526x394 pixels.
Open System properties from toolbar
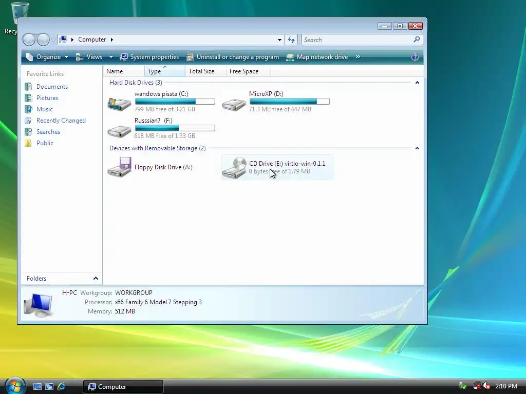click(149, 57)
